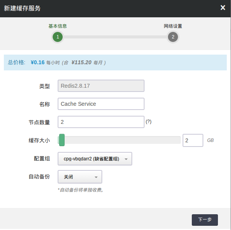Click the cache size GB number box
The width and height of the screenshot is (231, 230).
[193, 140]
